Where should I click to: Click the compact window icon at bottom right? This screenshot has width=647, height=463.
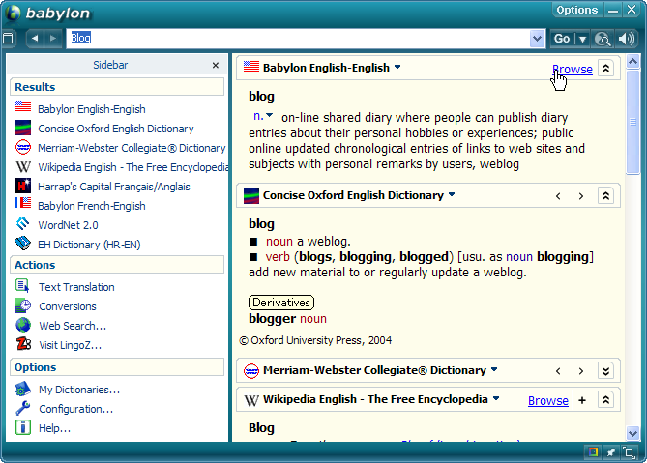coord(629,452)
